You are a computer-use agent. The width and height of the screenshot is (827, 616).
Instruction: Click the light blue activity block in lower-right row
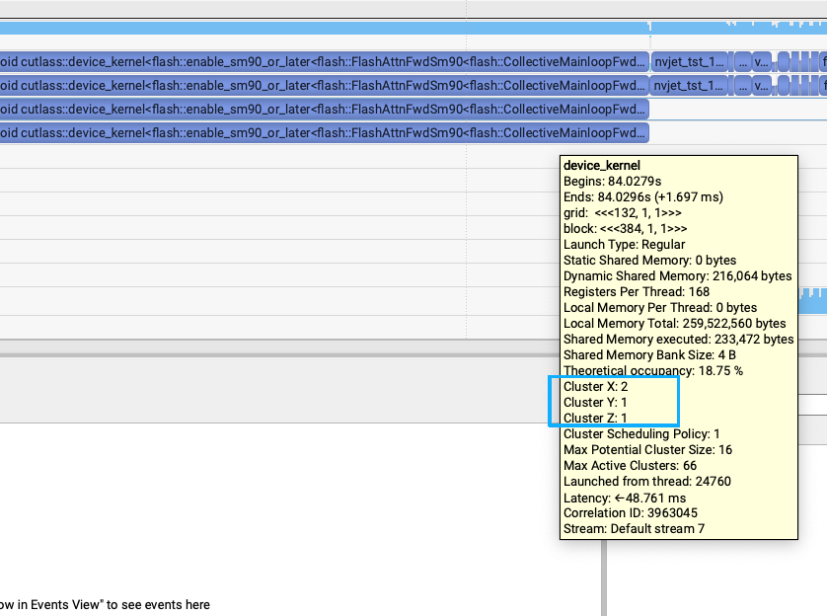pos(812,300)
